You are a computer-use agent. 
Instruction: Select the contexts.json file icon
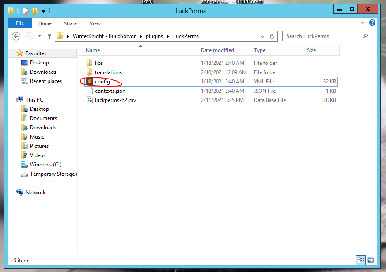(90, 91)
